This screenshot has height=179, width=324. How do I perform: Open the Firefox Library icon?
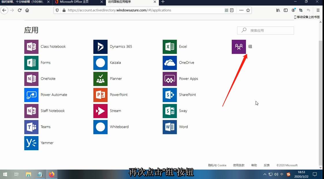tap(278, 10)
